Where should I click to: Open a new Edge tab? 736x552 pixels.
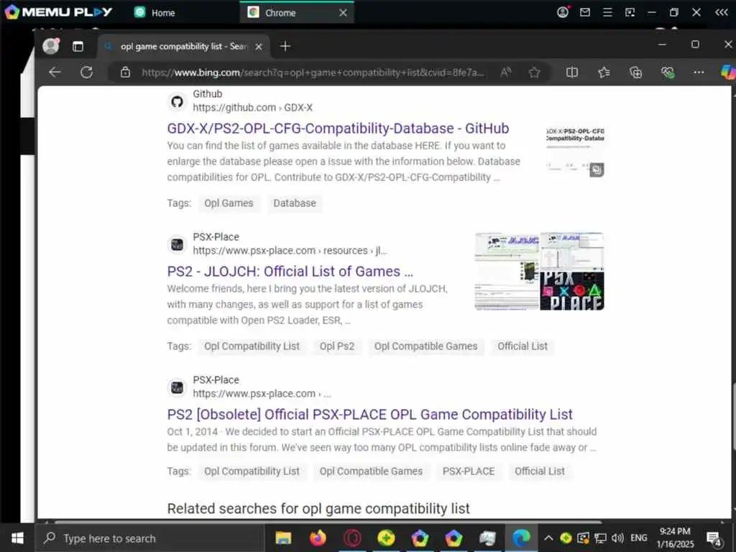pyautogui.click(x=285, y=46)
